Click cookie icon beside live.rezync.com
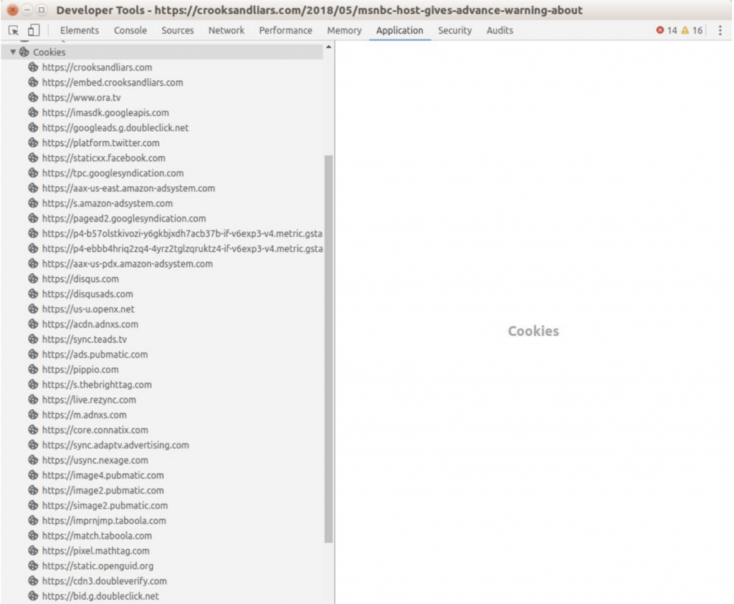 (x=33, y=400)
